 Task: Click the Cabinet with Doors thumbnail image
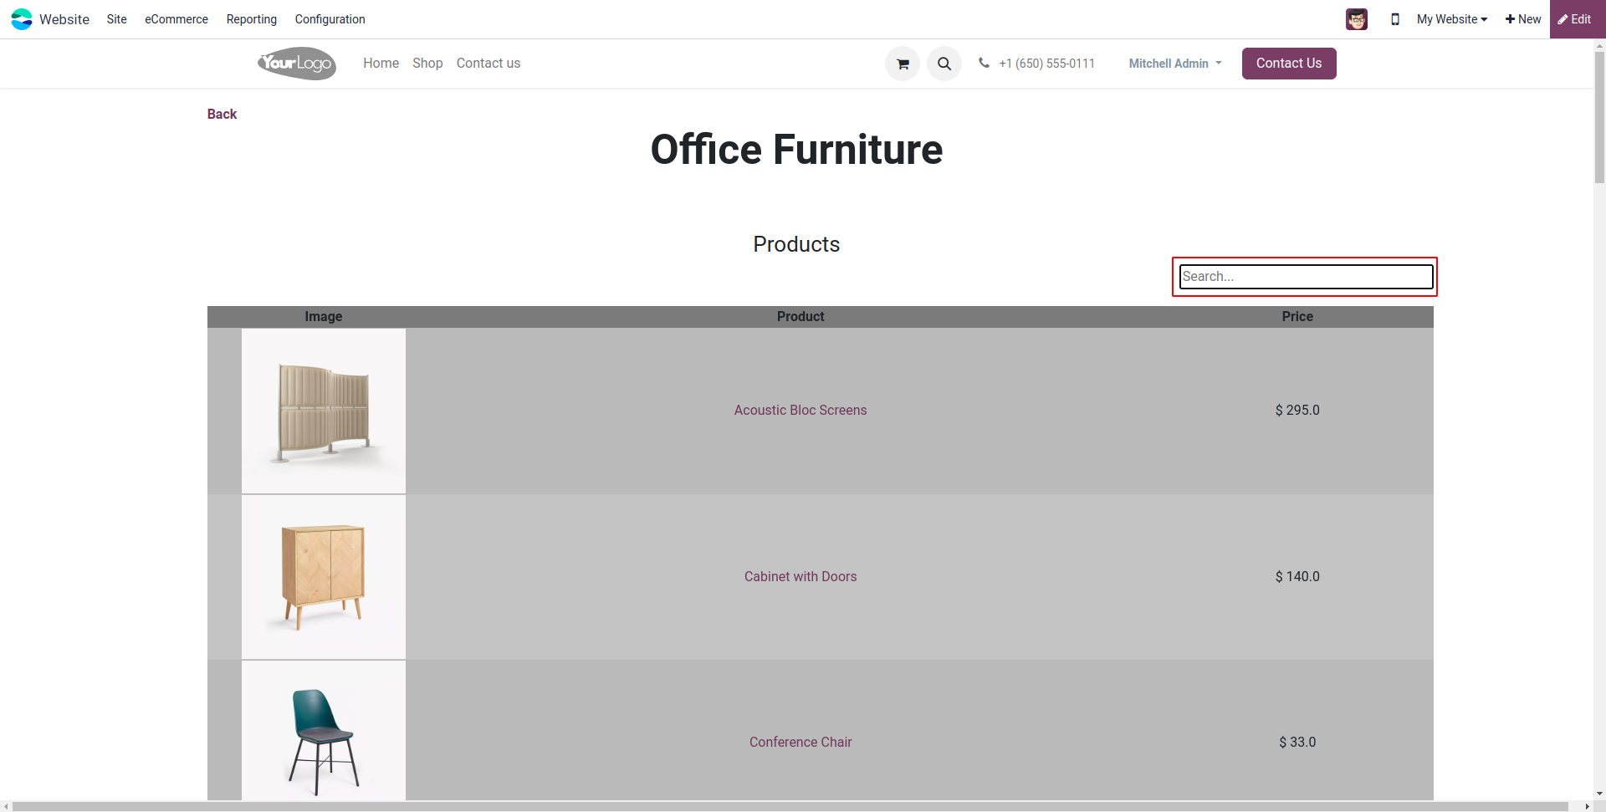pyautogui.click(x=324, y=577)
